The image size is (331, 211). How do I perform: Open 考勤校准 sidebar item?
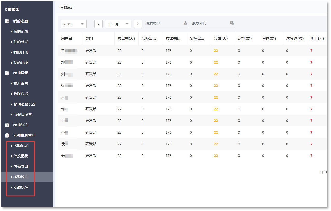pos(21,187)
